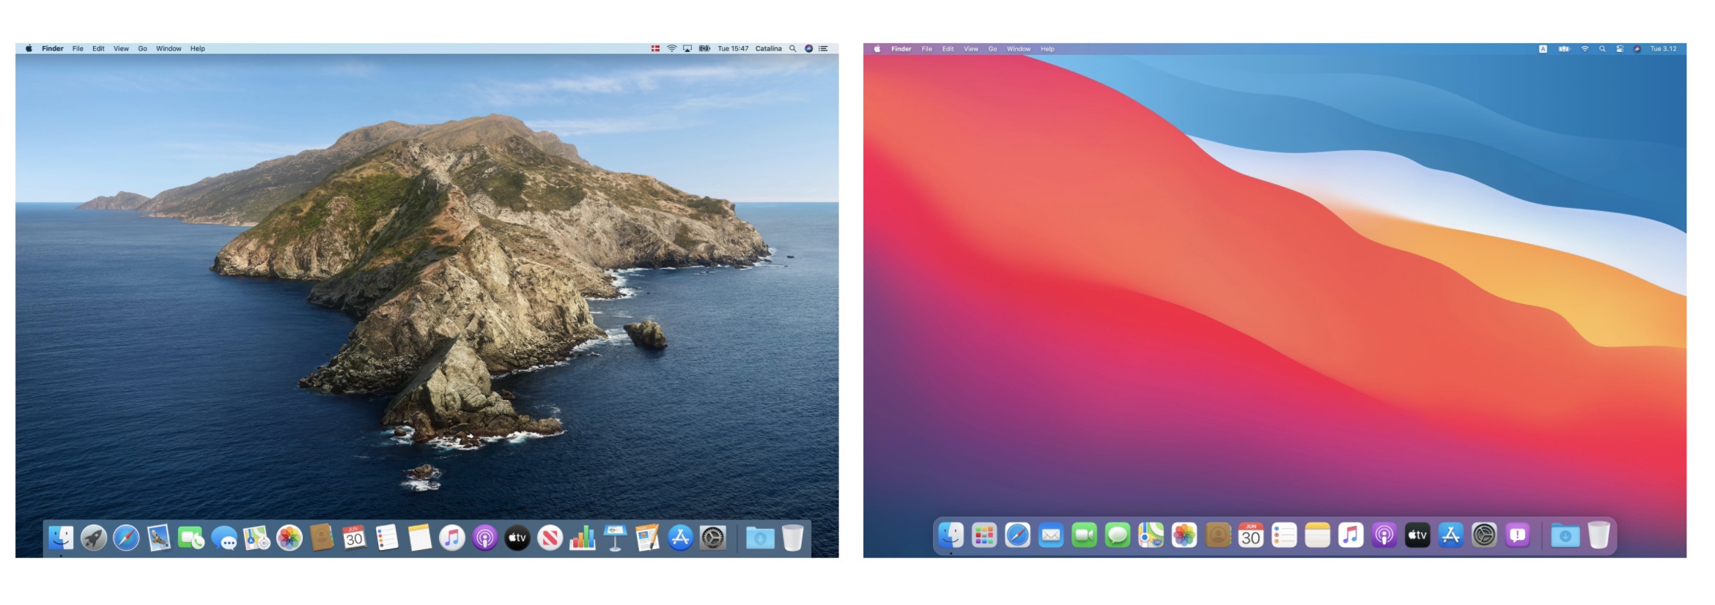Open input source menu in Big Sur
Image resolution: width=1715 pixels, height=605 pixels.
click(1543, 49)
